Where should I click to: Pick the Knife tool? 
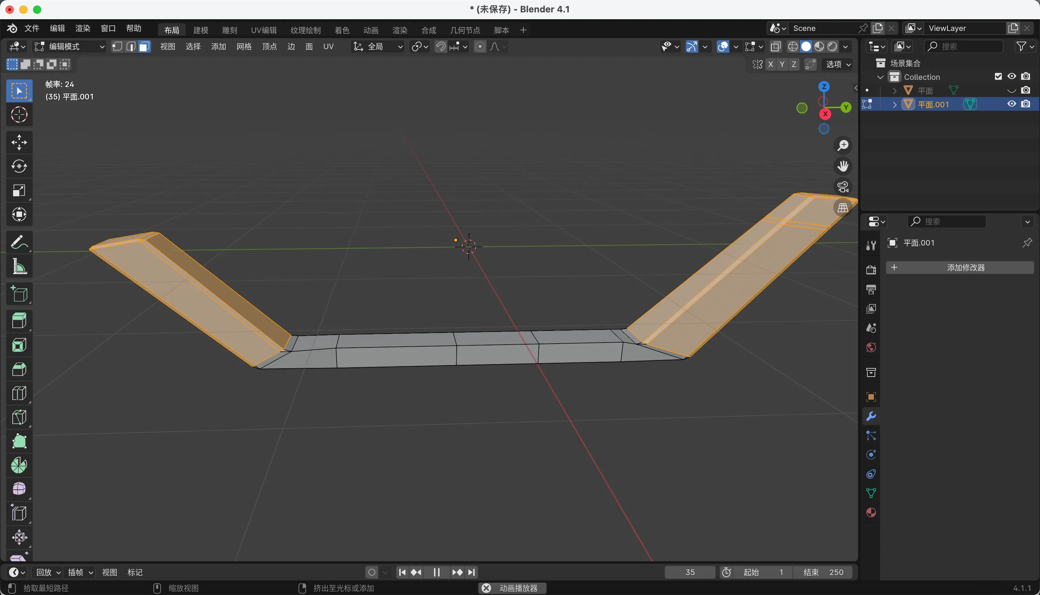(x=19, y=417)
